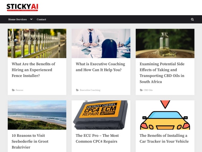Open the search magnifier icon
Image resolution: width=202 pixels, height=152 pixels.
coord(192,19)
